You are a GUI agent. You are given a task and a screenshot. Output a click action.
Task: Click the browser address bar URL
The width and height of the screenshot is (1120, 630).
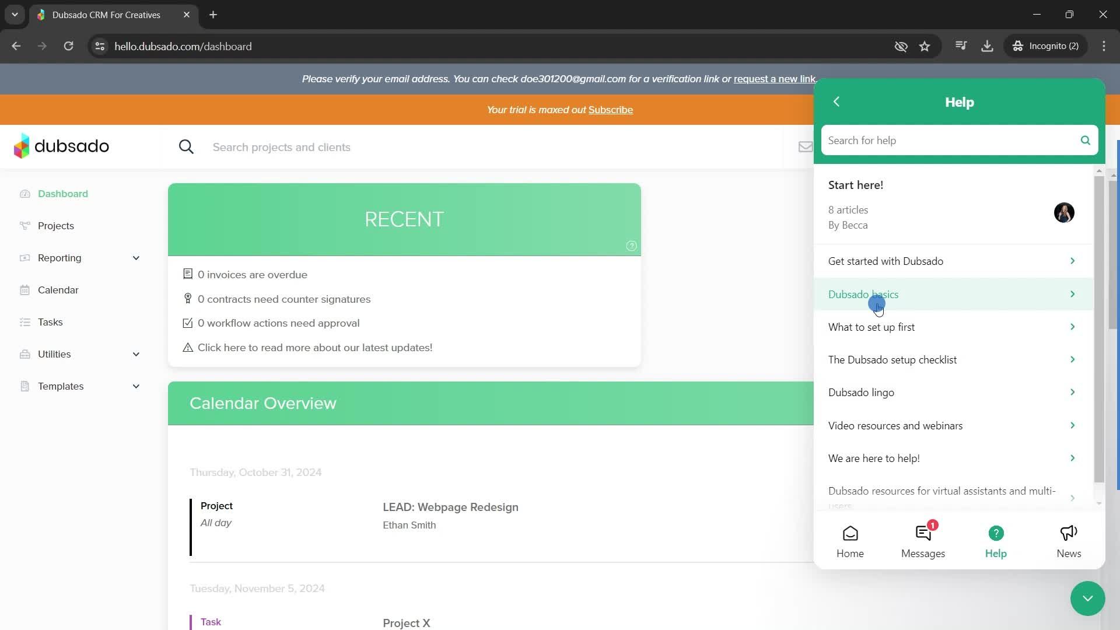[183, 46]
